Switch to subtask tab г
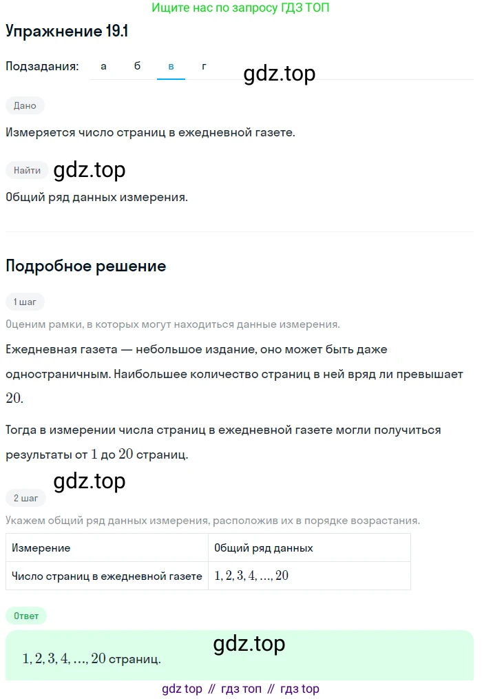Screen dimensions: 482x699 pyautogui.click(x=205, y=66)
